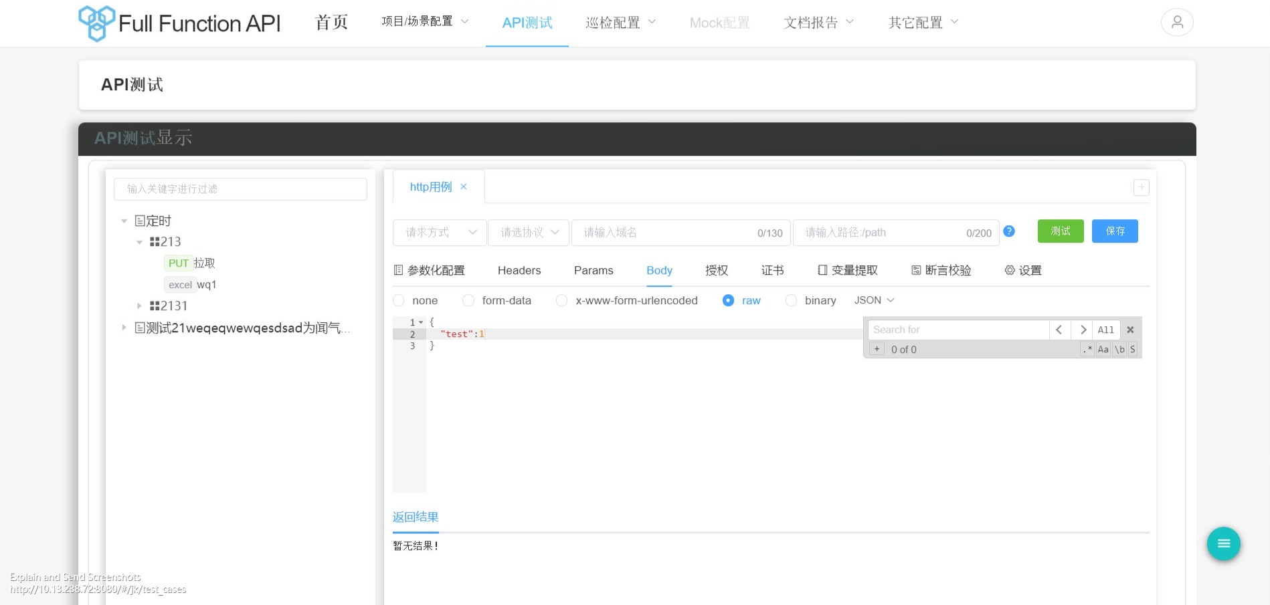This screenshot has height=605, width=1270.
Task: Select the binary body type
Action: tap(811, 301)
